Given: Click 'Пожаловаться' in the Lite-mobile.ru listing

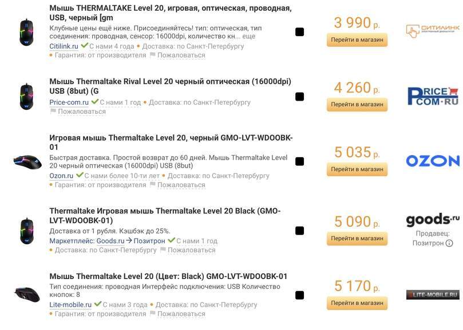Looking at the screenshot, I should [181, 314].
